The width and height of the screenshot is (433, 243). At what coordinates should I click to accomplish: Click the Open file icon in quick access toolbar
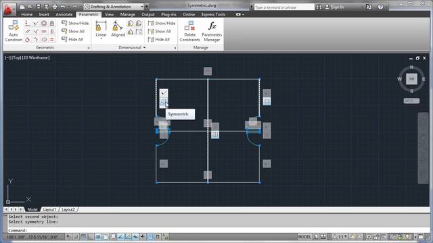pos(30,7)
